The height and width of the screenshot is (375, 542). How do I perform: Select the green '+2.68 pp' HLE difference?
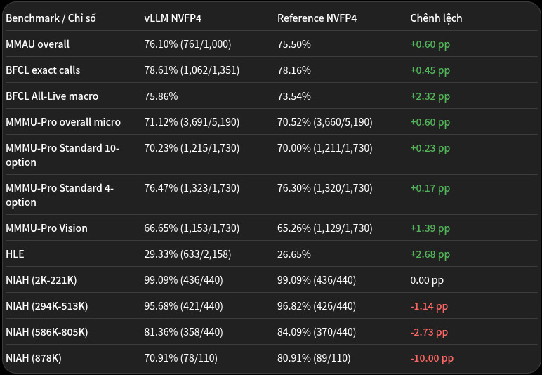(430, 254)
